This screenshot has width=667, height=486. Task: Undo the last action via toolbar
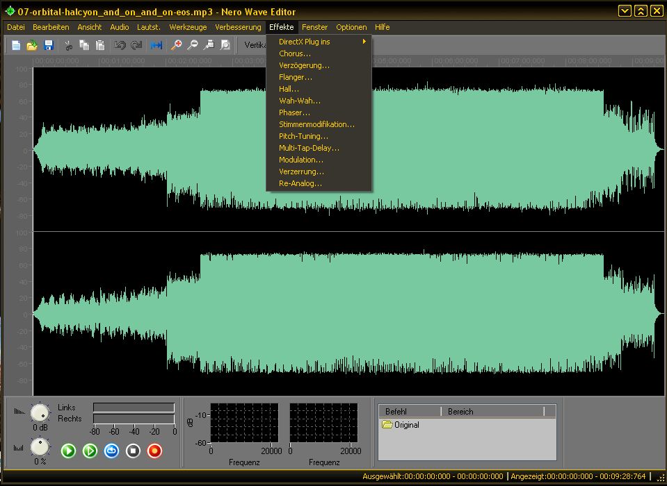click(120, 46)
